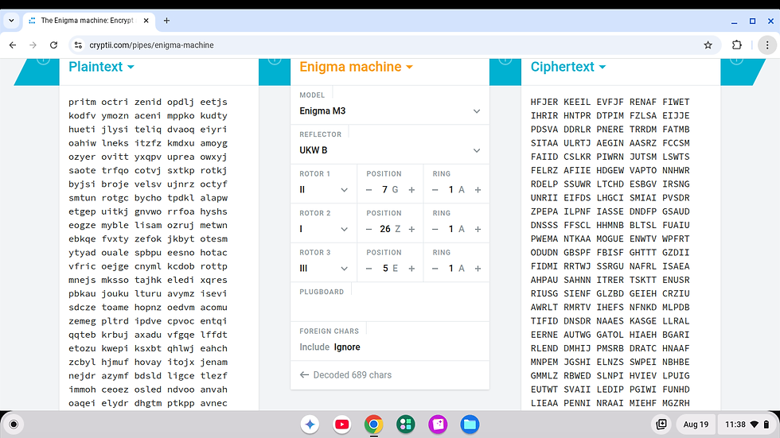The image size is (780, 438).
Task: Expand the Plaintext format dropdown
Action: click(102, 67)
